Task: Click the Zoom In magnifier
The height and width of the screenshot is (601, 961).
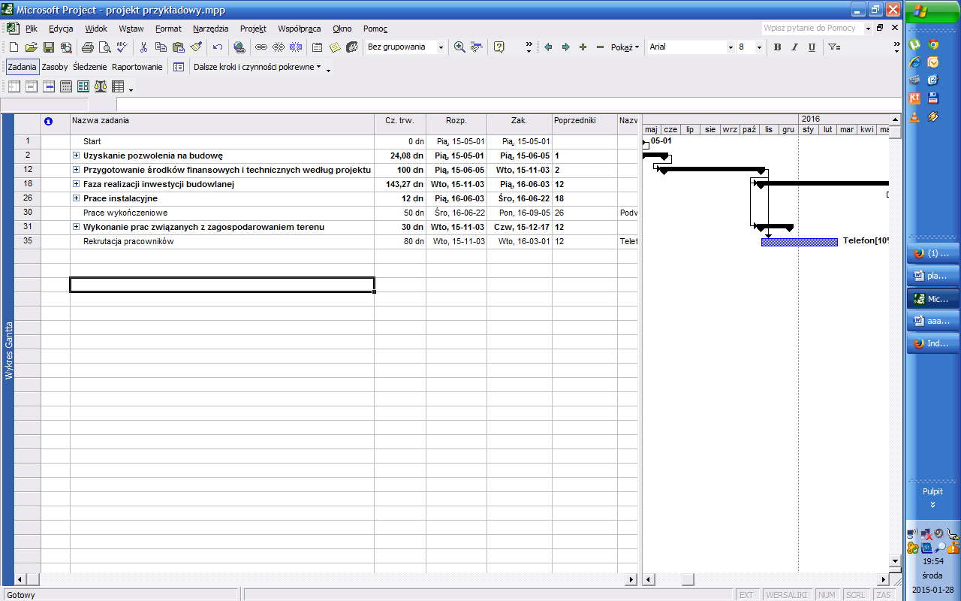Action: pyautogui.click(x=459, y=47)
